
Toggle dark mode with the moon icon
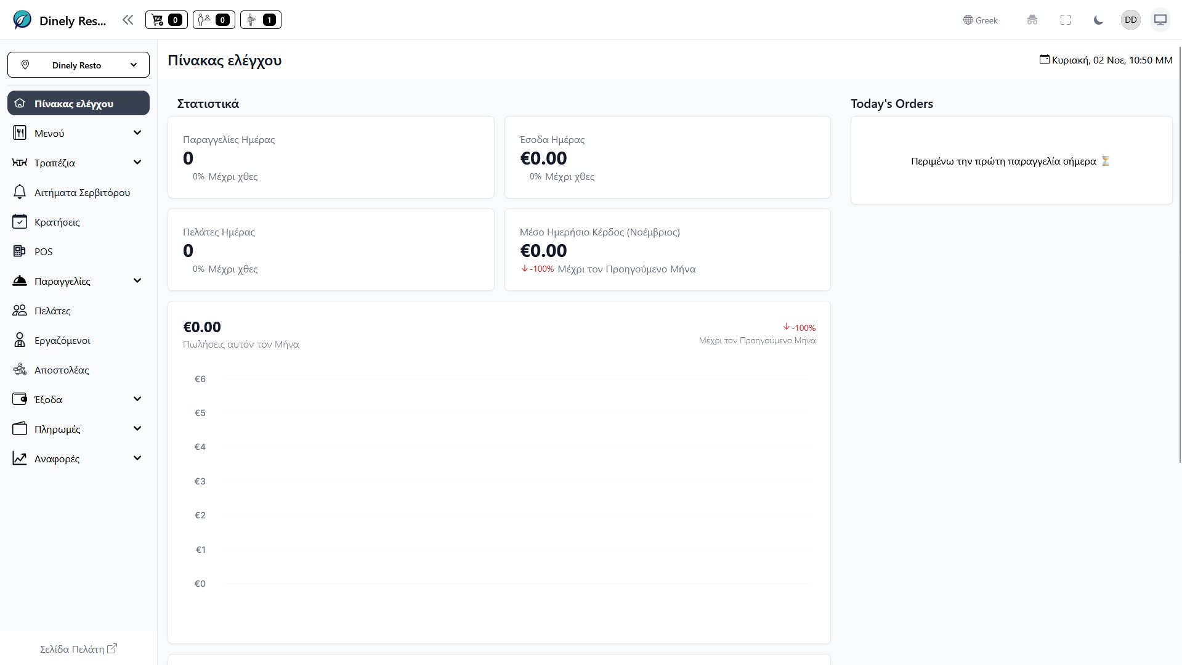click(x=1098, y=20)
